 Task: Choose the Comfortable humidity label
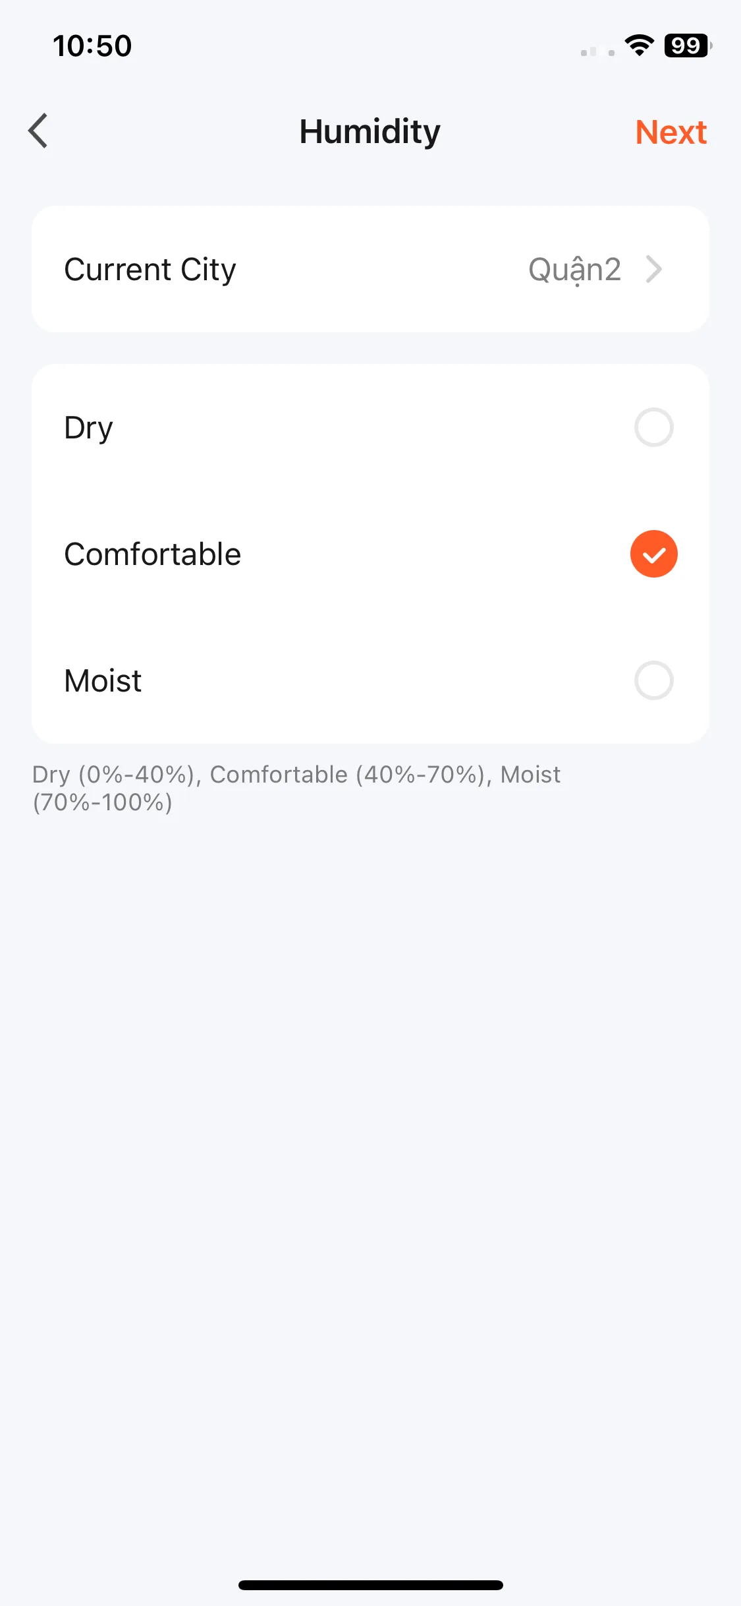point(153,554)
